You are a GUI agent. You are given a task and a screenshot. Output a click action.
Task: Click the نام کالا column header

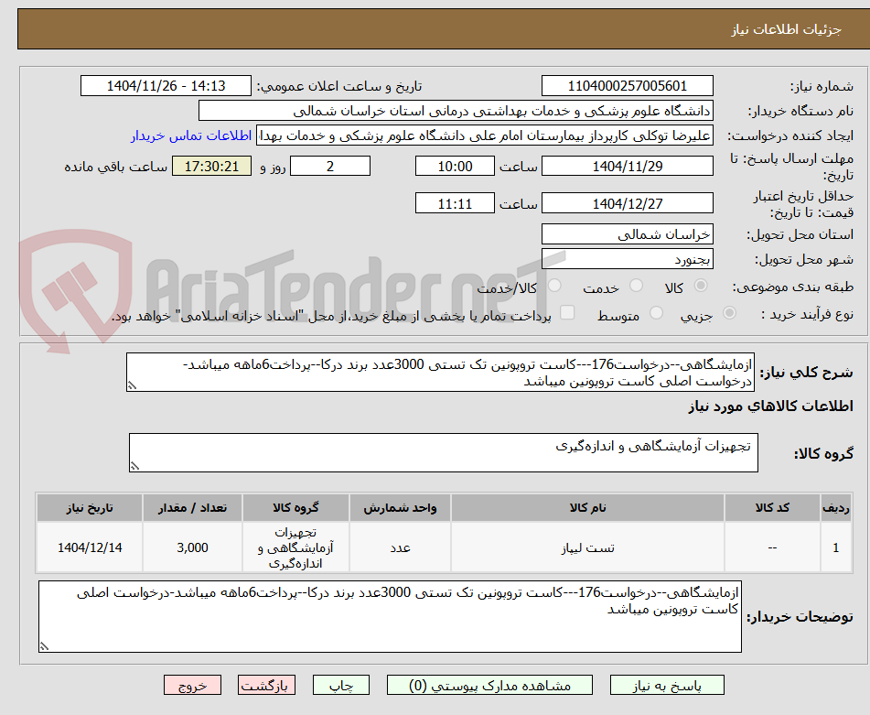(x=587, y=508)
